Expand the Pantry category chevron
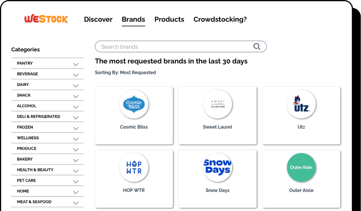 (x=76, y=64)
